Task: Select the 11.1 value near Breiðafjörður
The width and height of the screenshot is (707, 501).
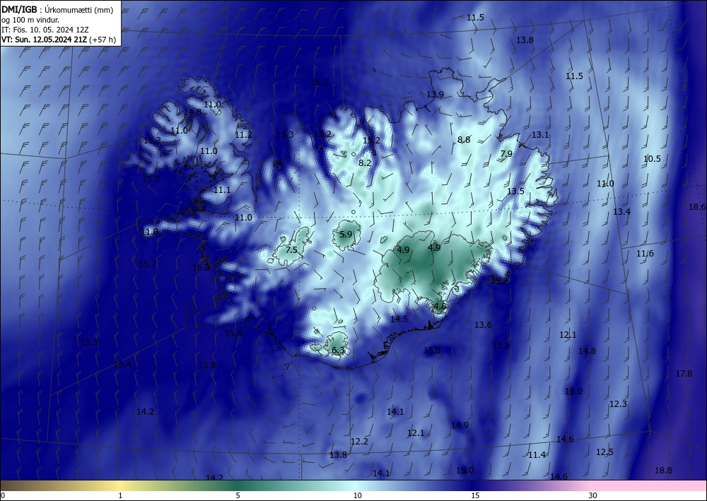Action: 222,190
